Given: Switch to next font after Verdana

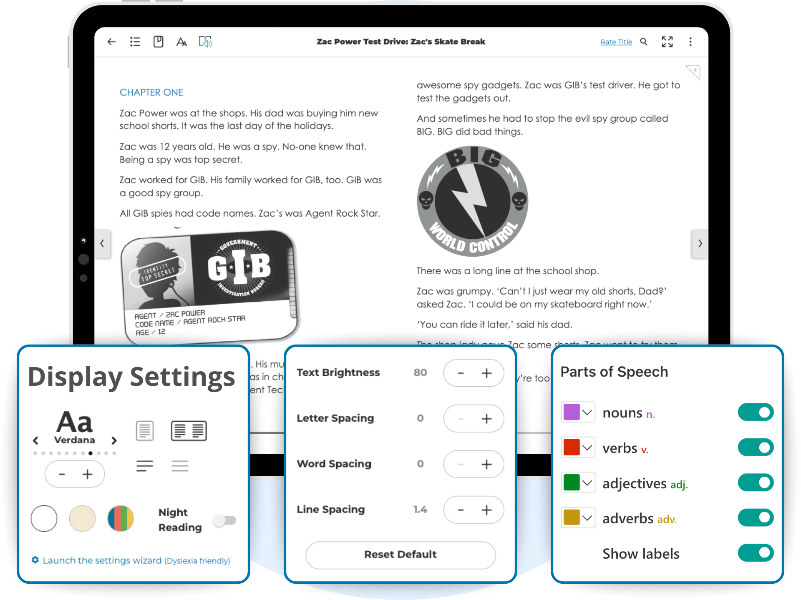Looking at the screenshot, I should point(114,440).
